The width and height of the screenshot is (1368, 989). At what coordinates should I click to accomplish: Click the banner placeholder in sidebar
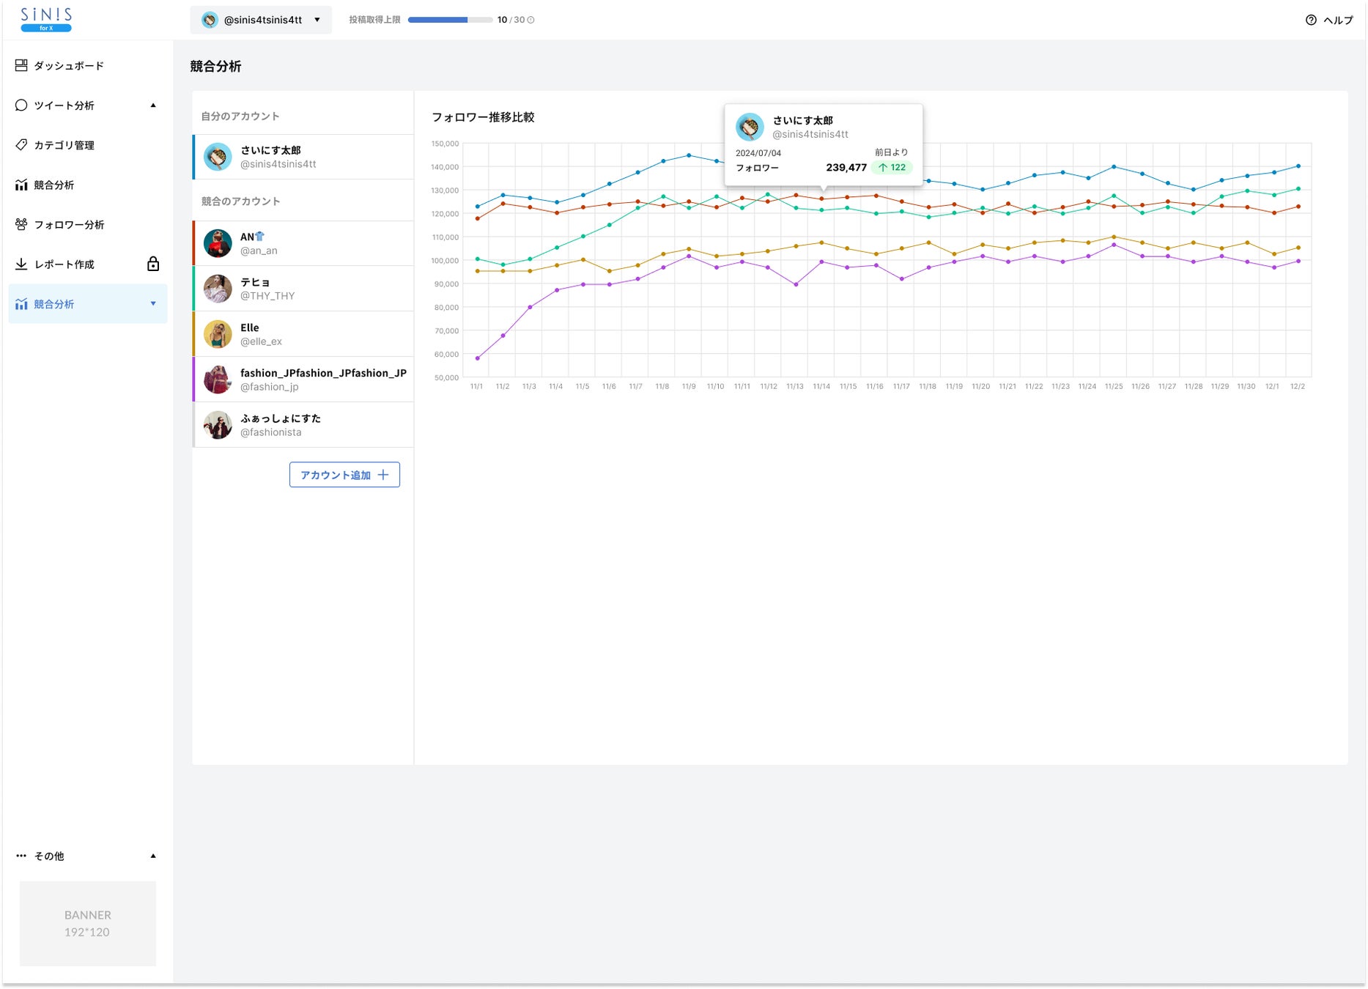click(88, 923)
